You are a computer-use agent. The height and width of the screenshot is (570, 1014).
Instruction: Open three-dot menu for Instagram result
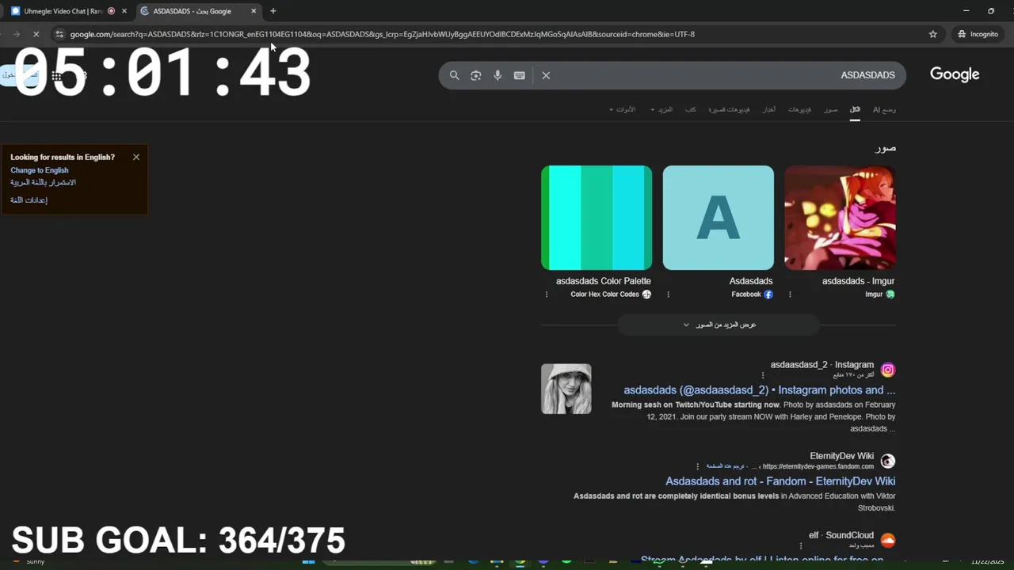tap(763, 375)
